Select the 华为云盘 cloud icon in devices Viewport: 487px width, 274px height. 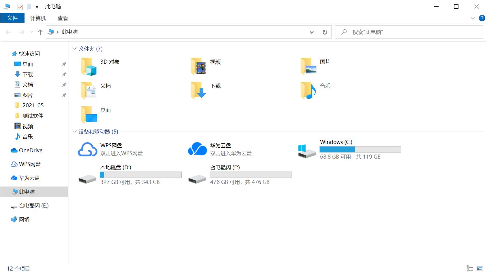pyautogui.click(x=198, y=149)
